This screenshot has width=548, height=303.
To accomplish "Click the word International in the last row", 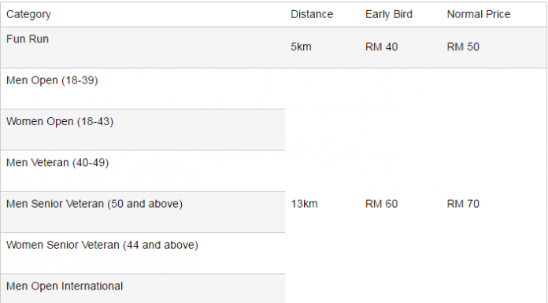I will pos(91,286).
